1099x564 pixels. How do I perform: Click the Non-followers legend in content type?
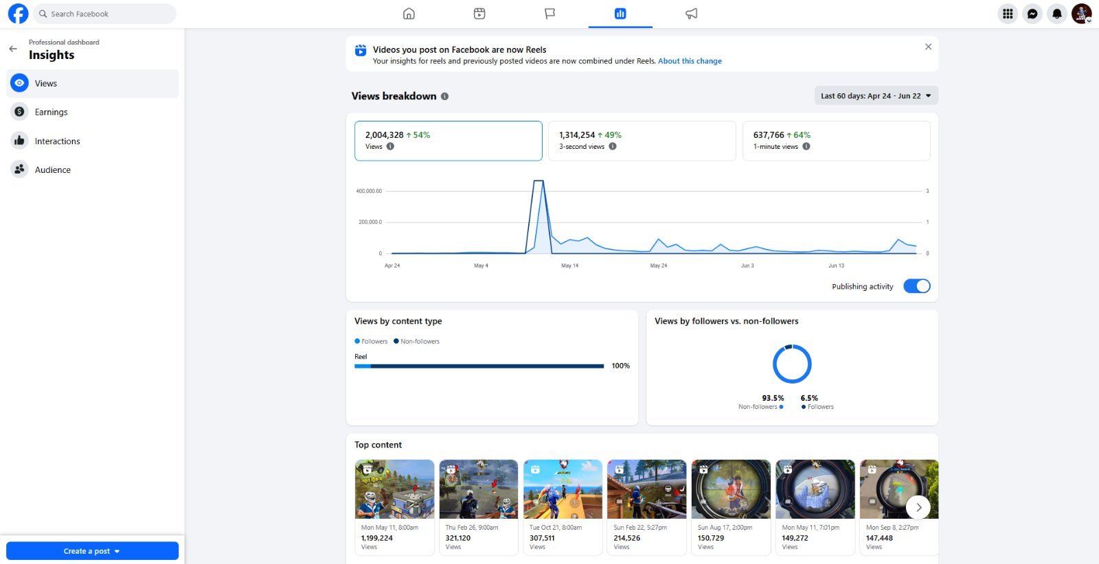416,341
